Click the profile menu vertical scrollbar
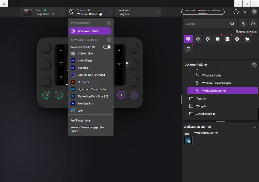Image resolution: width=259 pixels, height=182 pixels. tap(113, 64)
